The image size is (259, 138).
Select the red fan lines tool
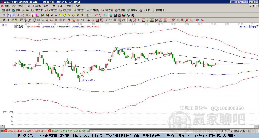pos(93,20)
